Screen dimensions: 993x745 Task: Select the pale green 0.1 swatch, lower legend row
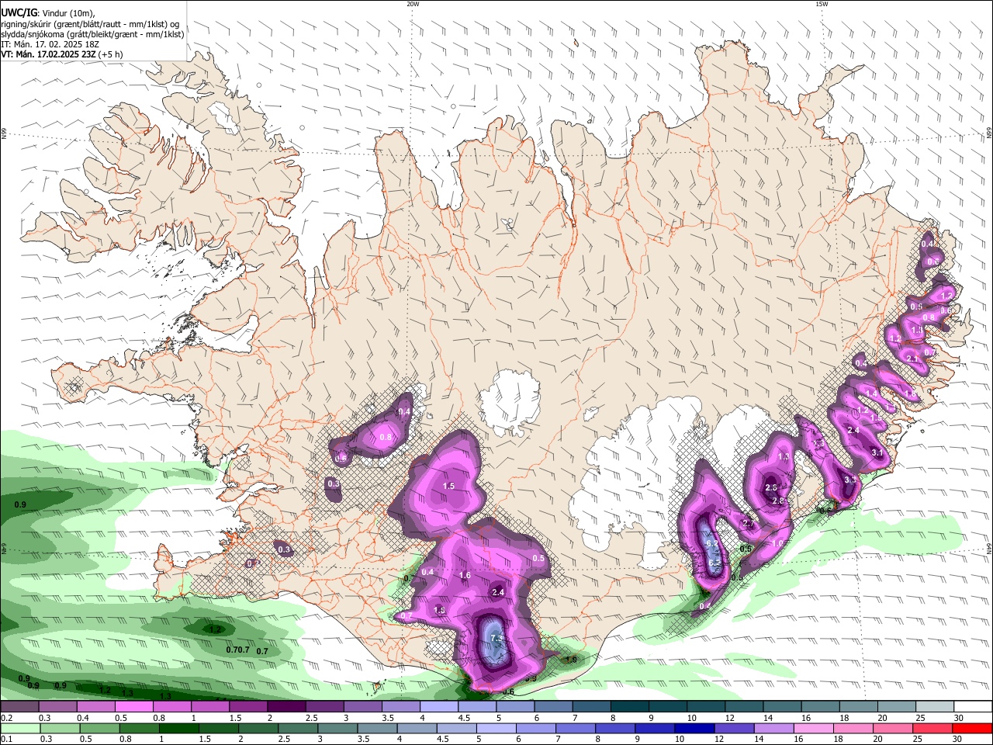point(19,729)
